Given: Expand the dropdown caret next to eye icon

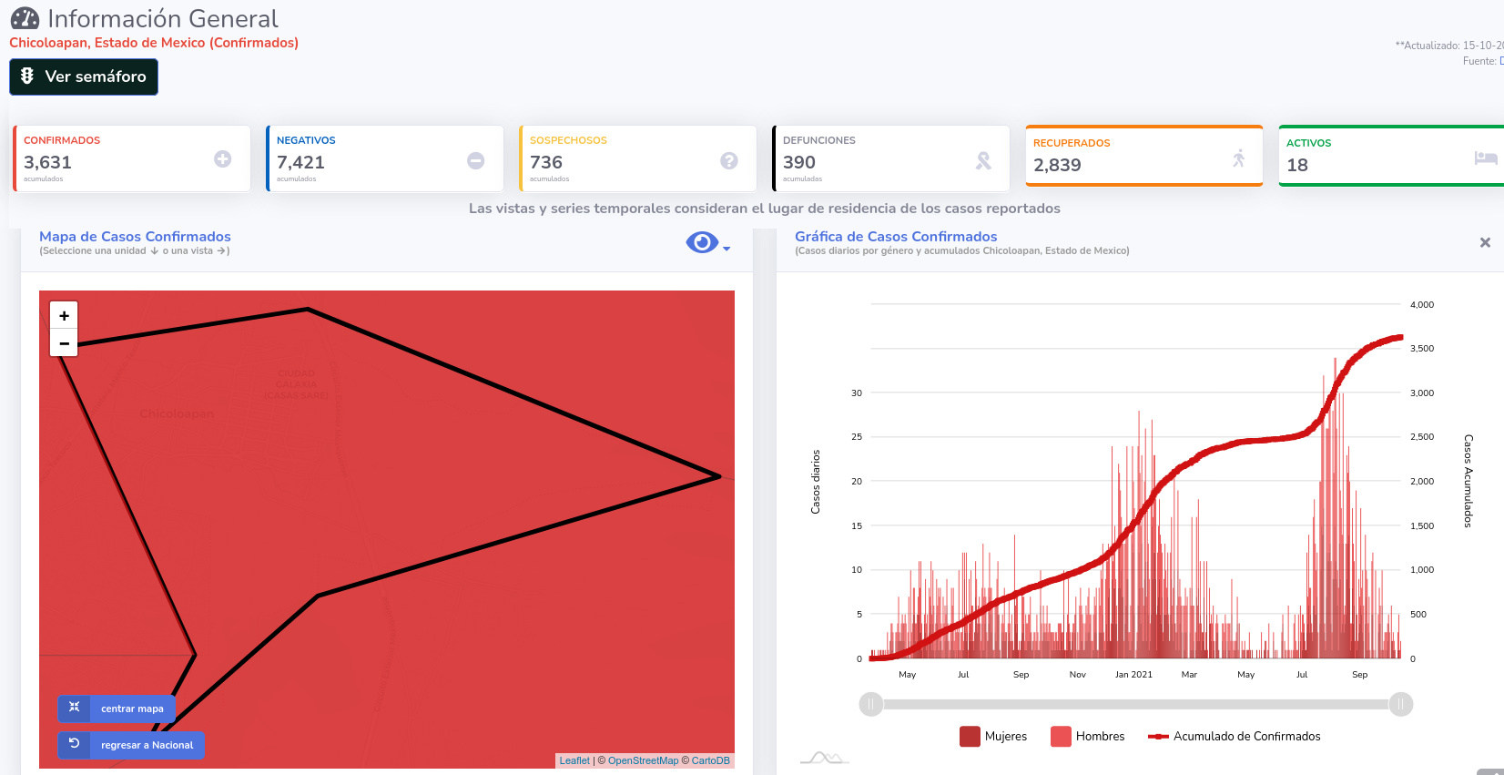Looking at the screenshot, I should 727,249.
